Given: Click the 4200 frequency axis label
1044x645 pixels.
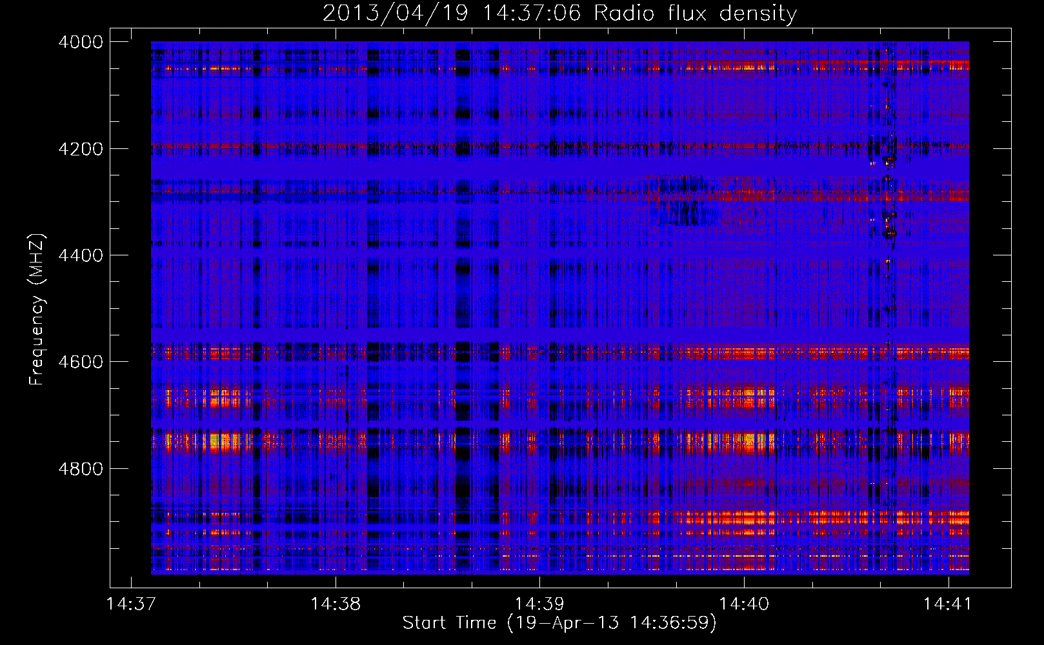Looking at the screenshot, I should point(81,149).
